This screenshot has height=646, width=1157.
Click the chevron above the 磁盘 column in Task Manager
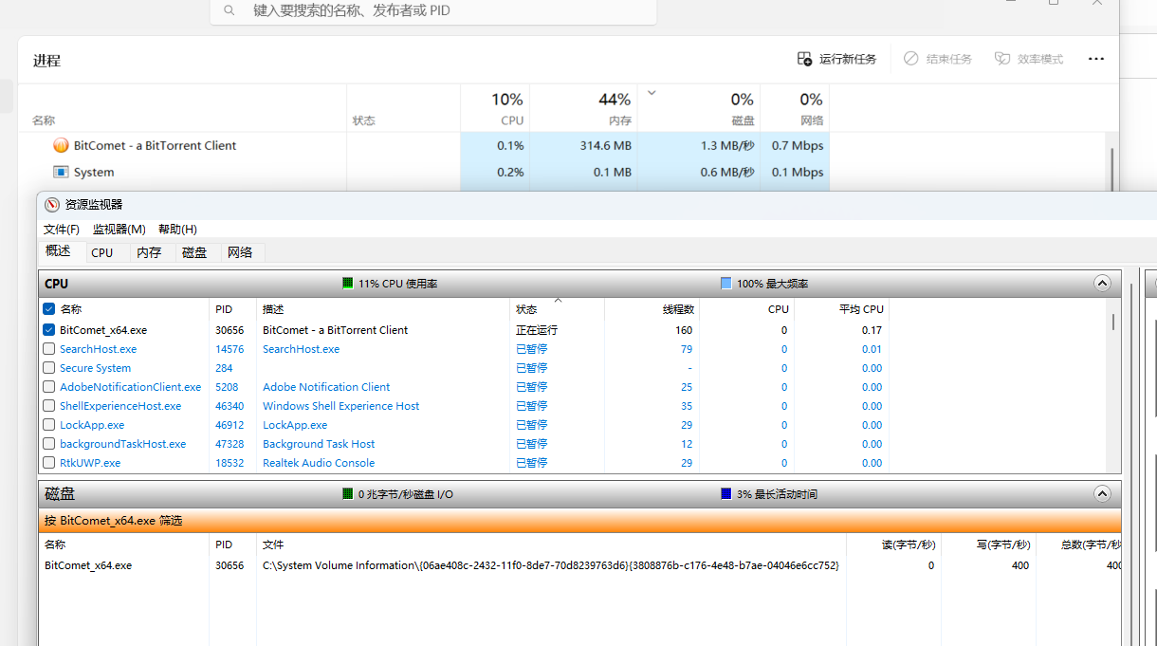(x=652, y=93)
